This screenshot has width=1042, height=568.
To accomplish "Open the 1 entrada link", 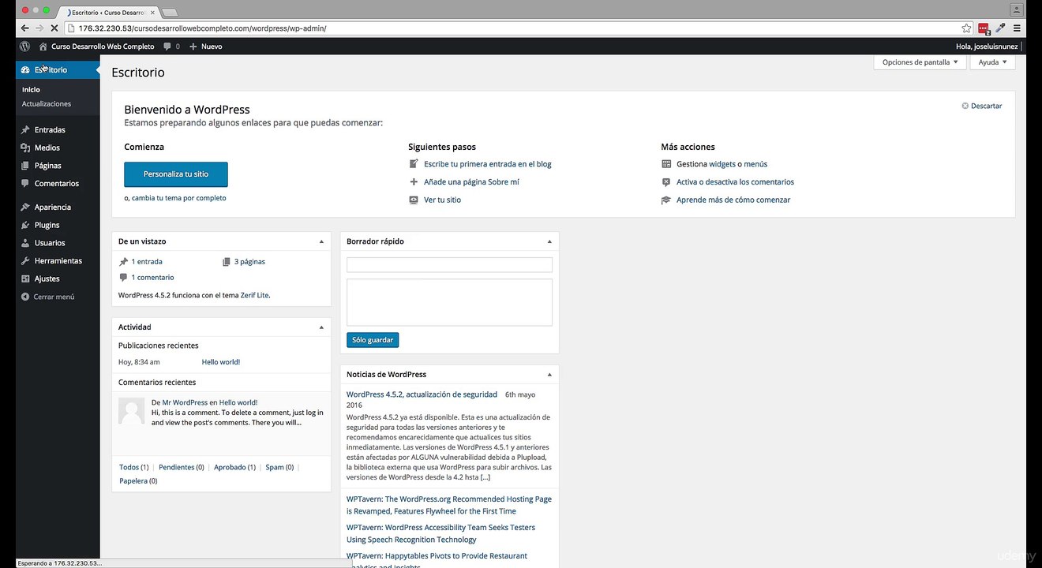I will (x=147, y=262).
